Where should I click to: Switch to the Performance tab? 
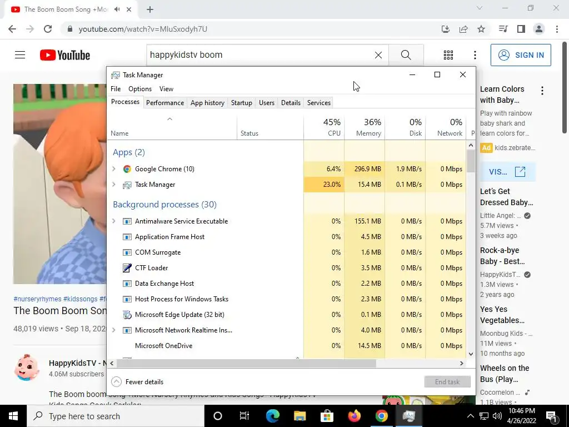pyautogui.click(x=165, y=103)
